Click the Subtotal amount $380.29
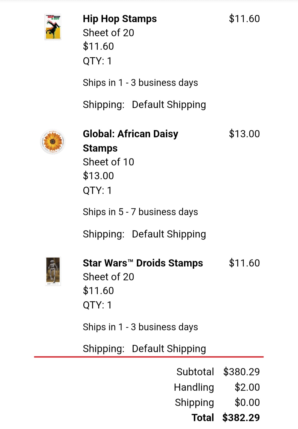This screenshot has width=298, height=429. tap(241, 372)
